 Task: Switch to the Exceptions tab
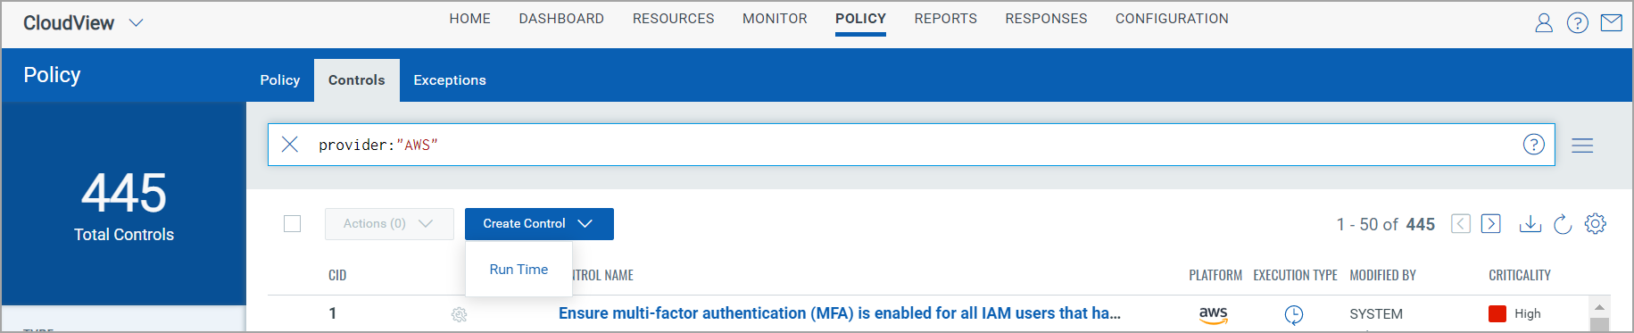[x=450, y=80]
